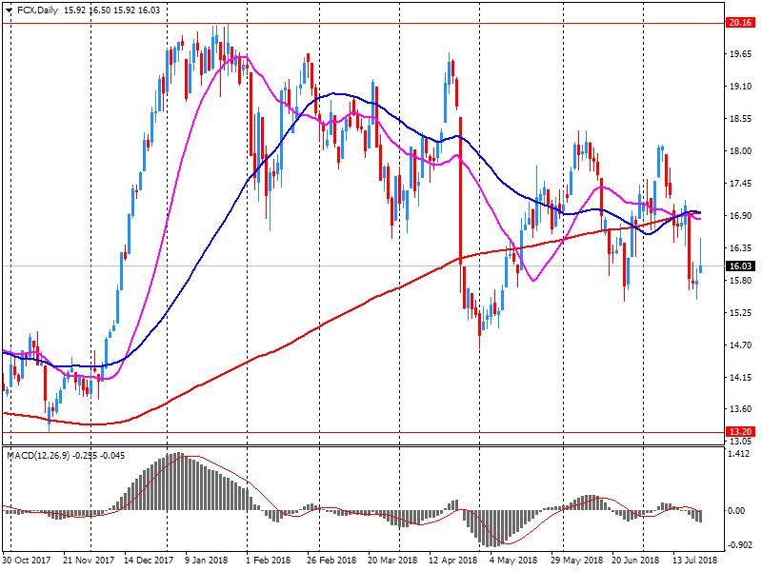762x571 pixels.
Task: Click the 17.45 price axis label
Action: tap(741, 183)
